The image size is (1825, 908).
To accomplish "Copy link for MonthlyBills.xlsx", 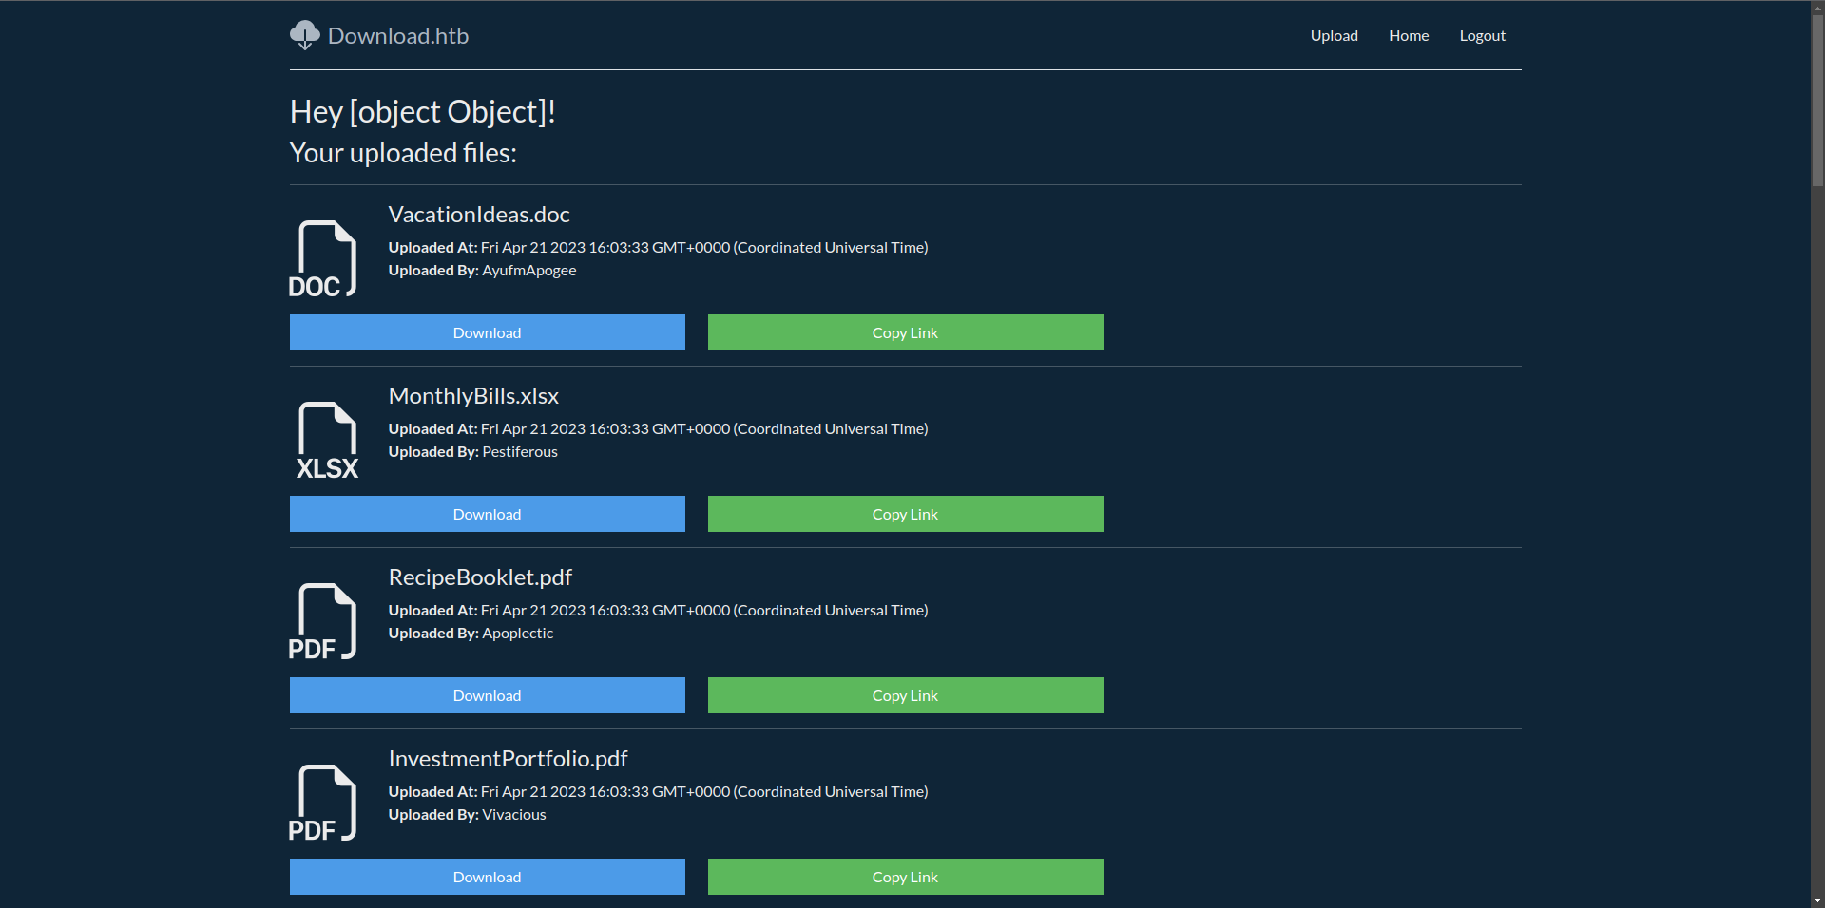I will click(x=905, y=514).
